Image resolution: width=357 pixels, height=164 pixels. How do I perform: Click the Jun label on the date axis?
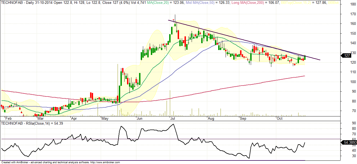click(x=140, y=119)
